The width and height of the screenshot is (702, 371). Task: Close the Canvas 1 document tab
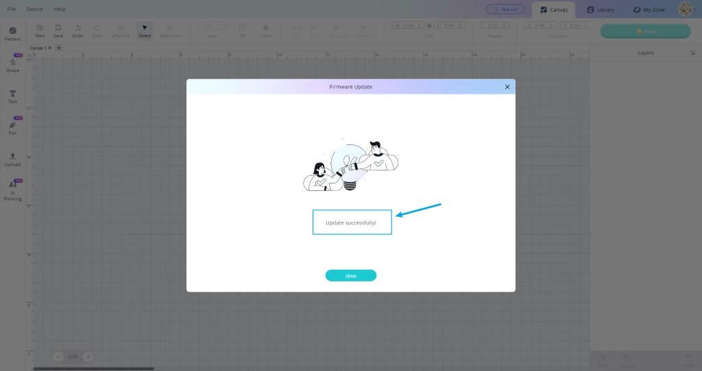pos(49,48)
